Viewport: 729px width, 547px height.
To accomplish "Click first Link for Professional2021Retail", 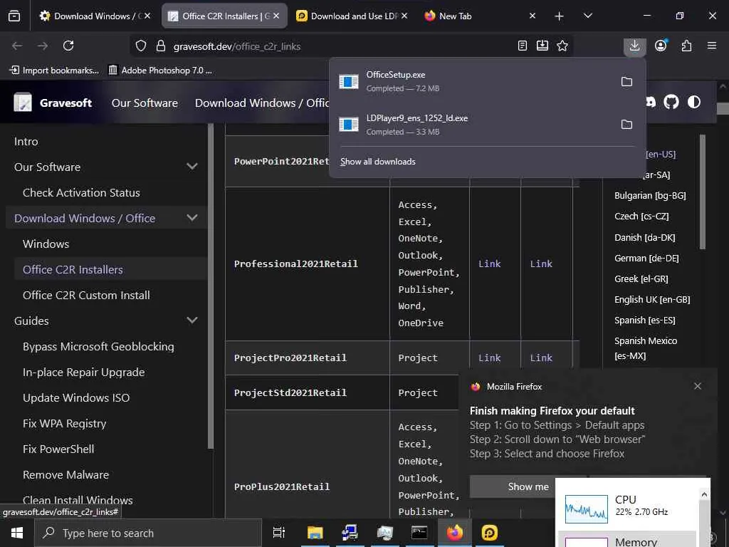I will [x=490, y=264].
